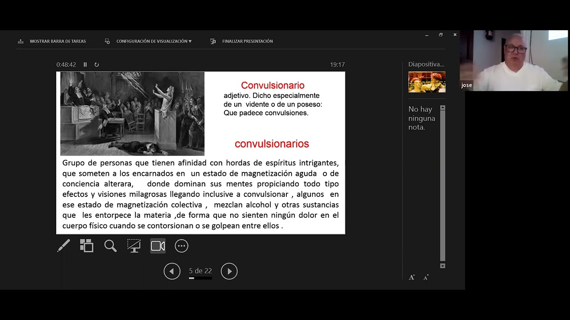Click the jose name label
Viewport: 570px width, 320px height.
point(467,85)
